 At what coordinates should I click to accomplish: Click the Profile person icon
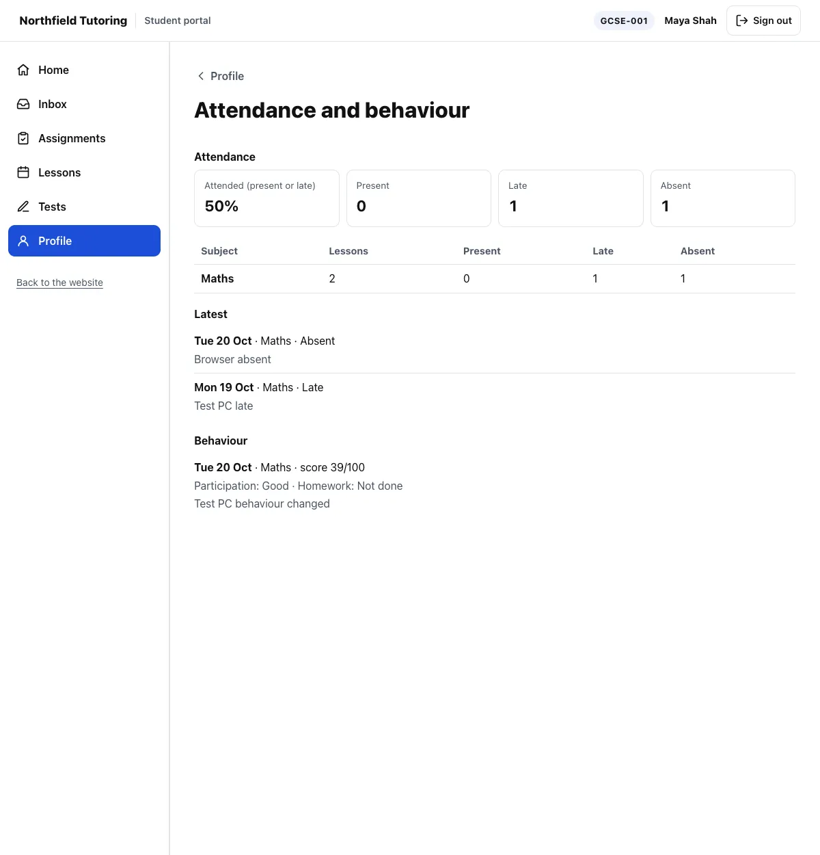[x=23, y=241]
